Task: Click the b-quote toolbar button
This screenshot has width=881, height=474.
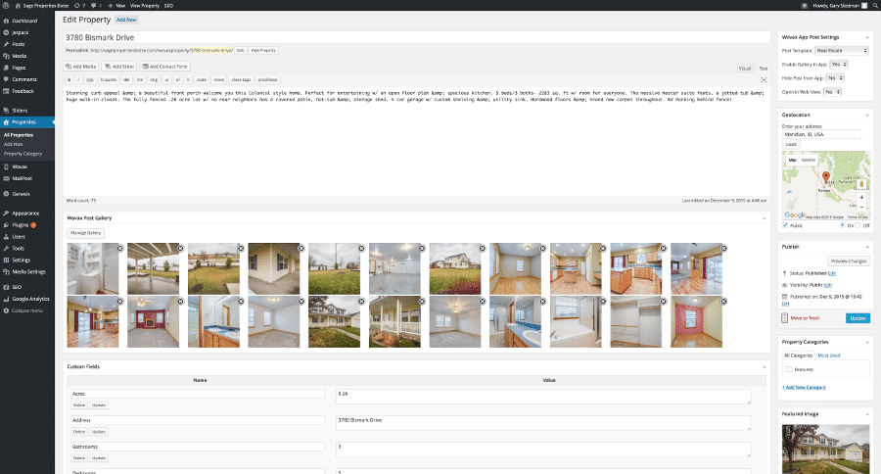Action: (x=109, y=80)
